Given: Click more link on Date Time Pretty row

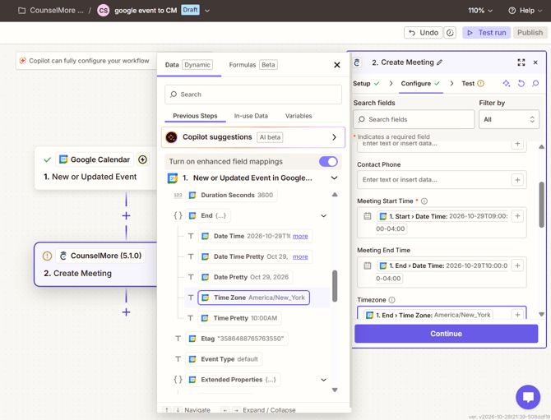Looking at the screenshot, I should click(300, 256).
